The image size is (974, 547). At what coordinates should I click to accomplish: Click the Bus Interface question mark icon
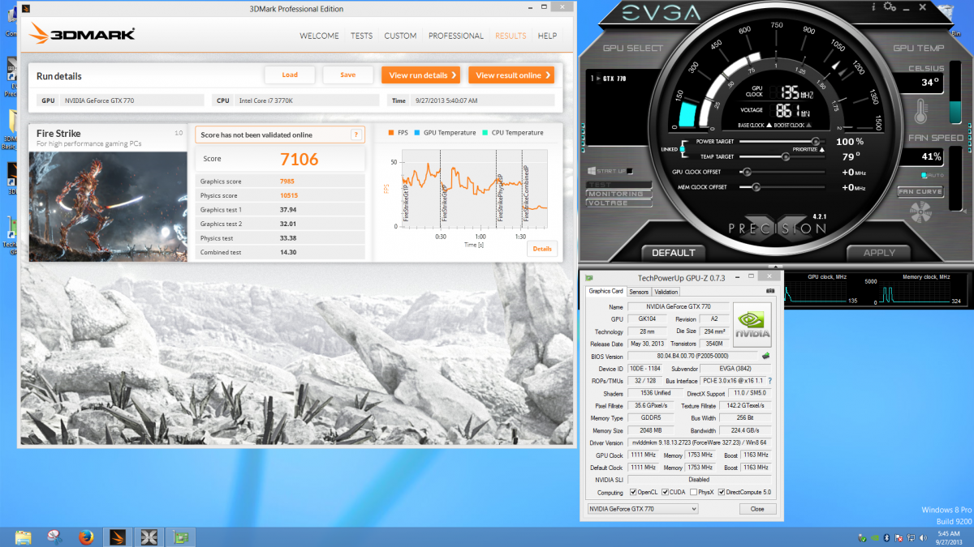click(x=769, y=381)
